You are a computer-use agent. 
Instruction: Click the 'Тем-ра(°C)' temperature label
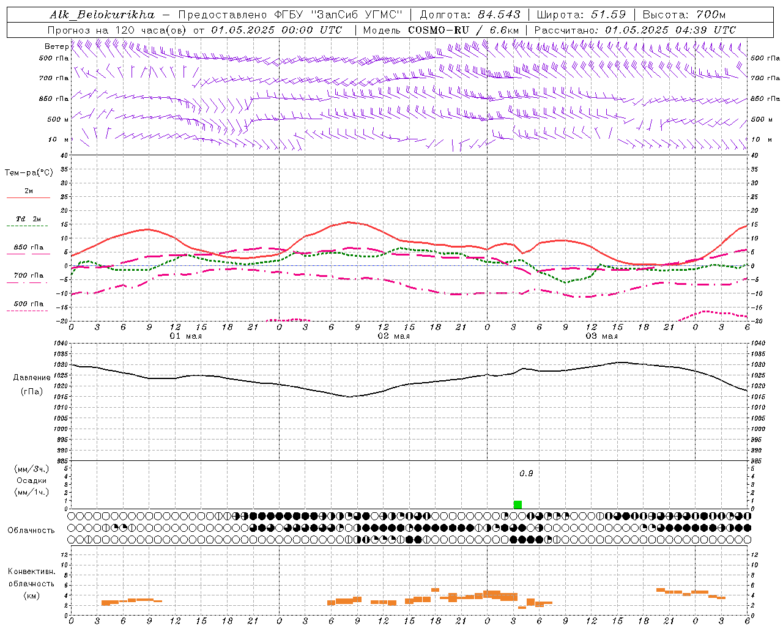29,173
